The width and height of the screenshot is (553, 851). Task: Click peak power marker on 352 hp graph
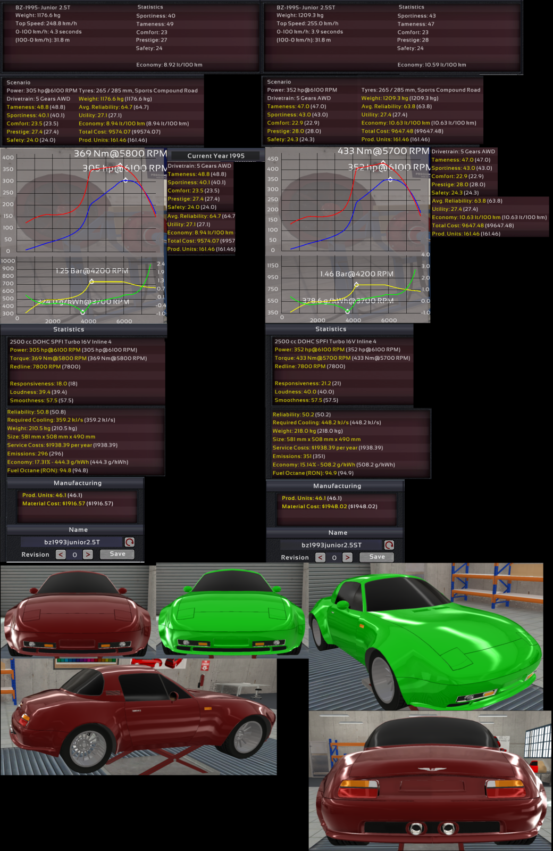point(390,179)
